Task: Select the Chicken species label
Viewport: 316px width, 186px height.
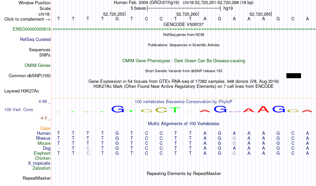Action: [43, 158]
